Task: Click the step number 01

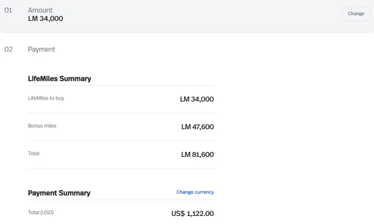Action: 8,10
